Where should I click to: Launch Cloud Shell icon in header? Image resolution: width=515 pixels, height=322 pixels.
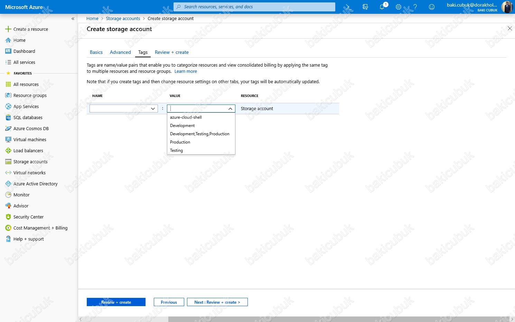point(349,7)
